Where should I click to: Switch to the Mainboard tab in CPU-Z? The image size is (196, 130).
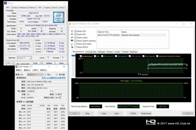[23, 8]
